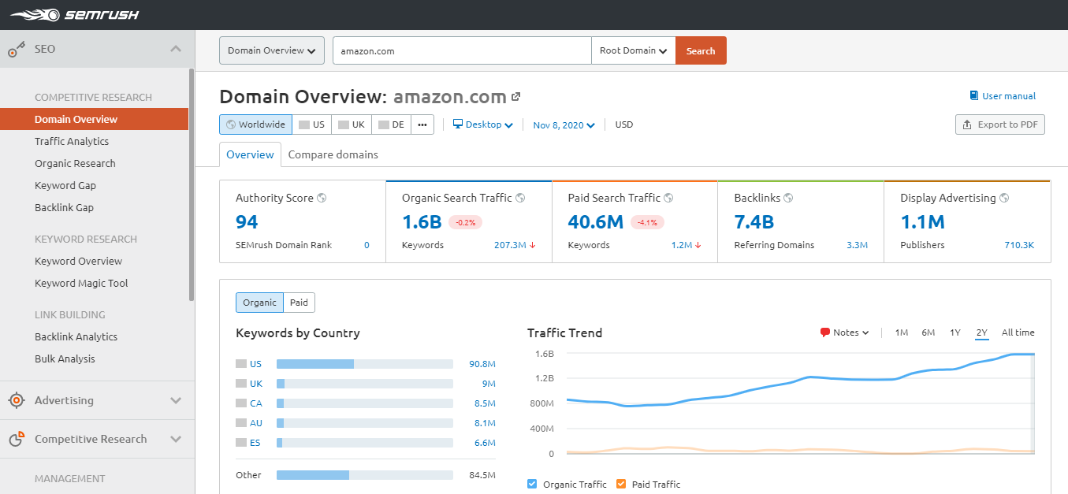The width and height of the screenshot is (1068, 494).
Task: Click the SEO key icon in sidebar
Action: pyautogui.click(x=17, y=50)
